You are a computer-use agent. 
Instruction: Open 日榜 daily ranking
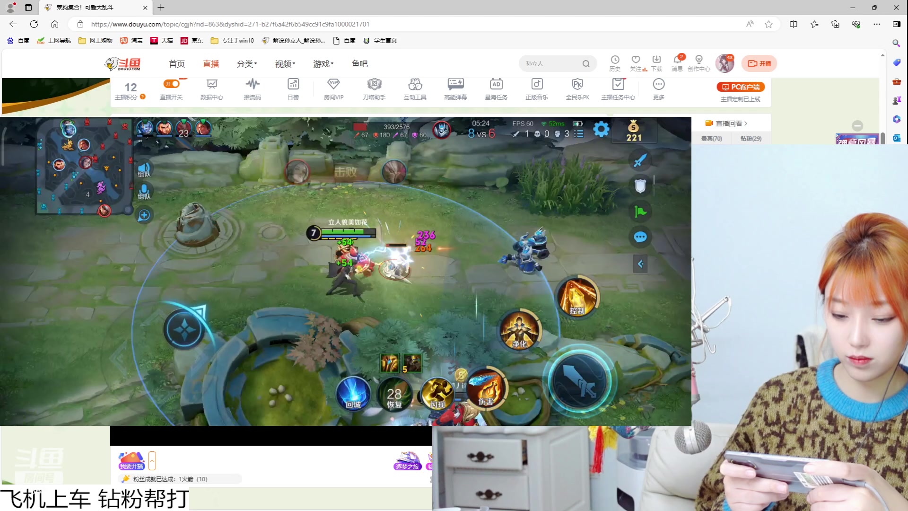tap(293, 89)
